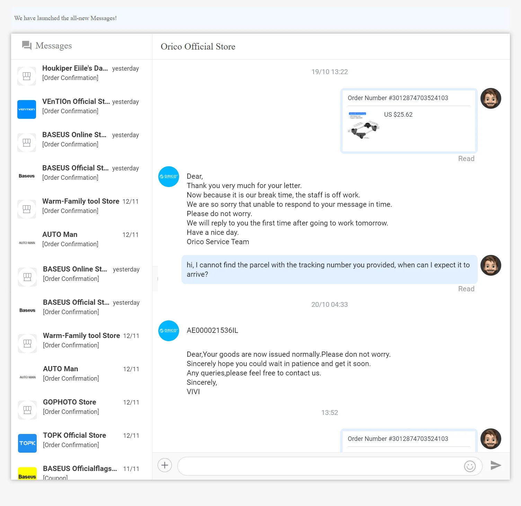Click Orico avatar beside tracking number AE000021536IL
This screenshot has height=506, width=521.
(x=169, y=331)
